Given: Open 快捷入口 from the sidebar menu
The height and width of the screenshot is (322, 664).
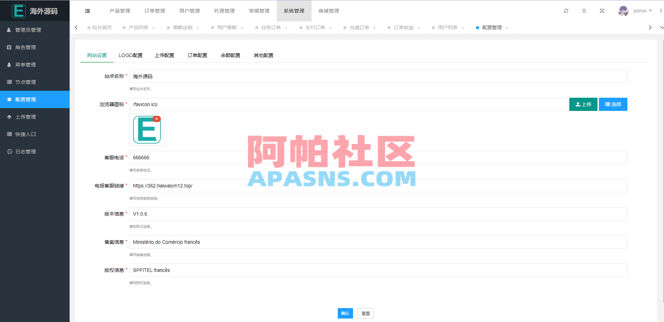Looking at the screenshot, I should (x=25, y=134).
